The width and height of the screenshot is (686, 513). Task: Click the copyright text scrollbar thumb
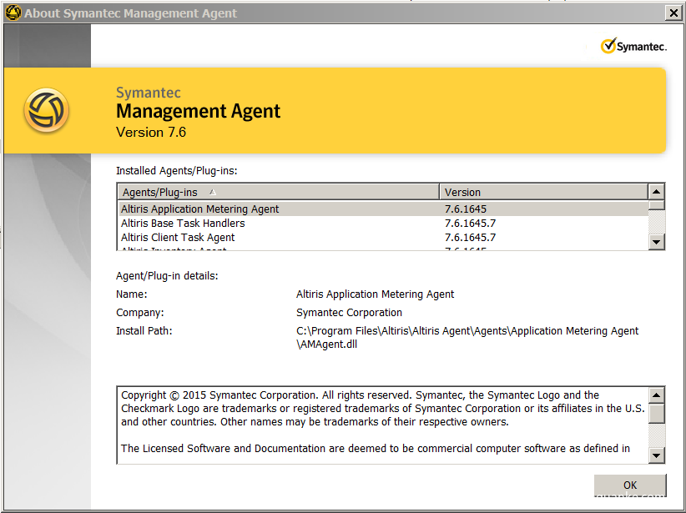(656, 413)
